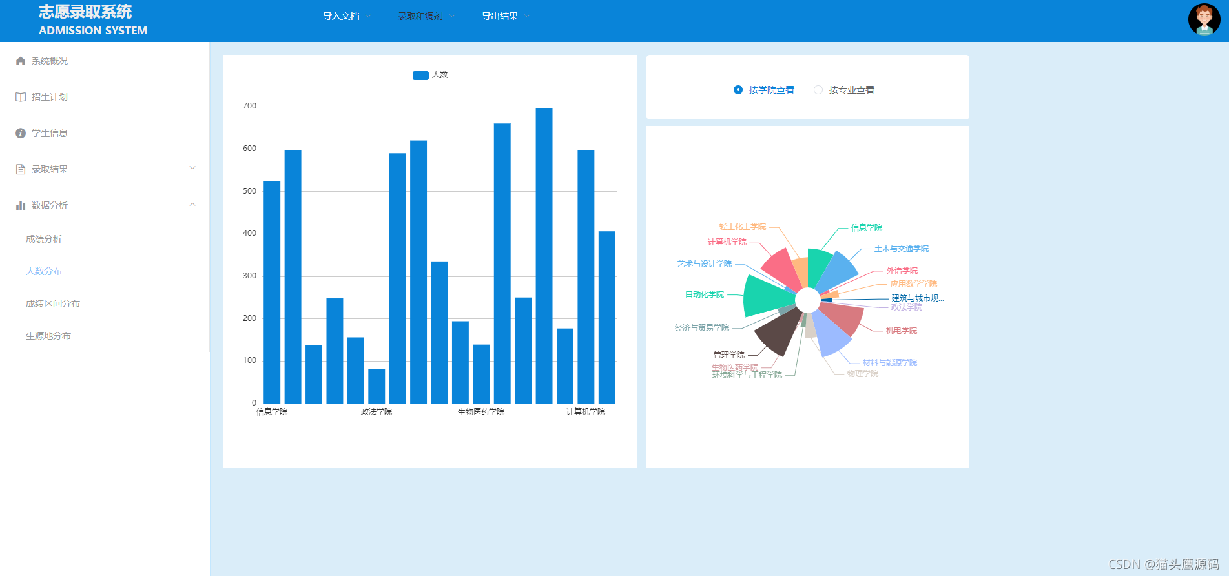Image resolution: width=1229 pixels, height=576 pixels.
Task: Click the home icon beside 系统概况
Action: tap(21, 61)
